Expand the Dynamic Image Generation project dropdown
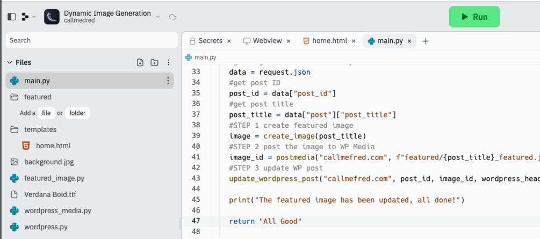This screenshot has width=540, height=239. click(158, 17)
